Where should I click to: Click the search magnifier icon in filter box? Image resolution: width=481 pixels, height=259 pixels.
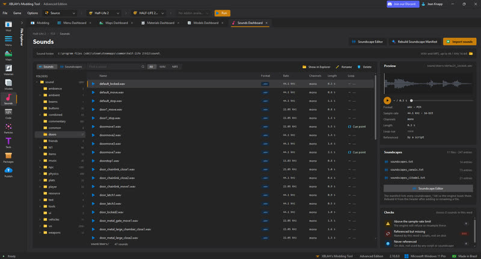(142, 67)
